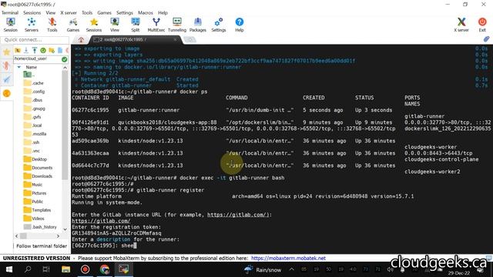Screen dimensions: 493x277
Task: Open the Servers toolbar icon
Action: point(32,25)
